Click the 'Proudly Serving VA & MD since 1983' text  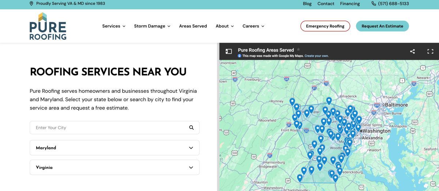click(x=71, y=4)
